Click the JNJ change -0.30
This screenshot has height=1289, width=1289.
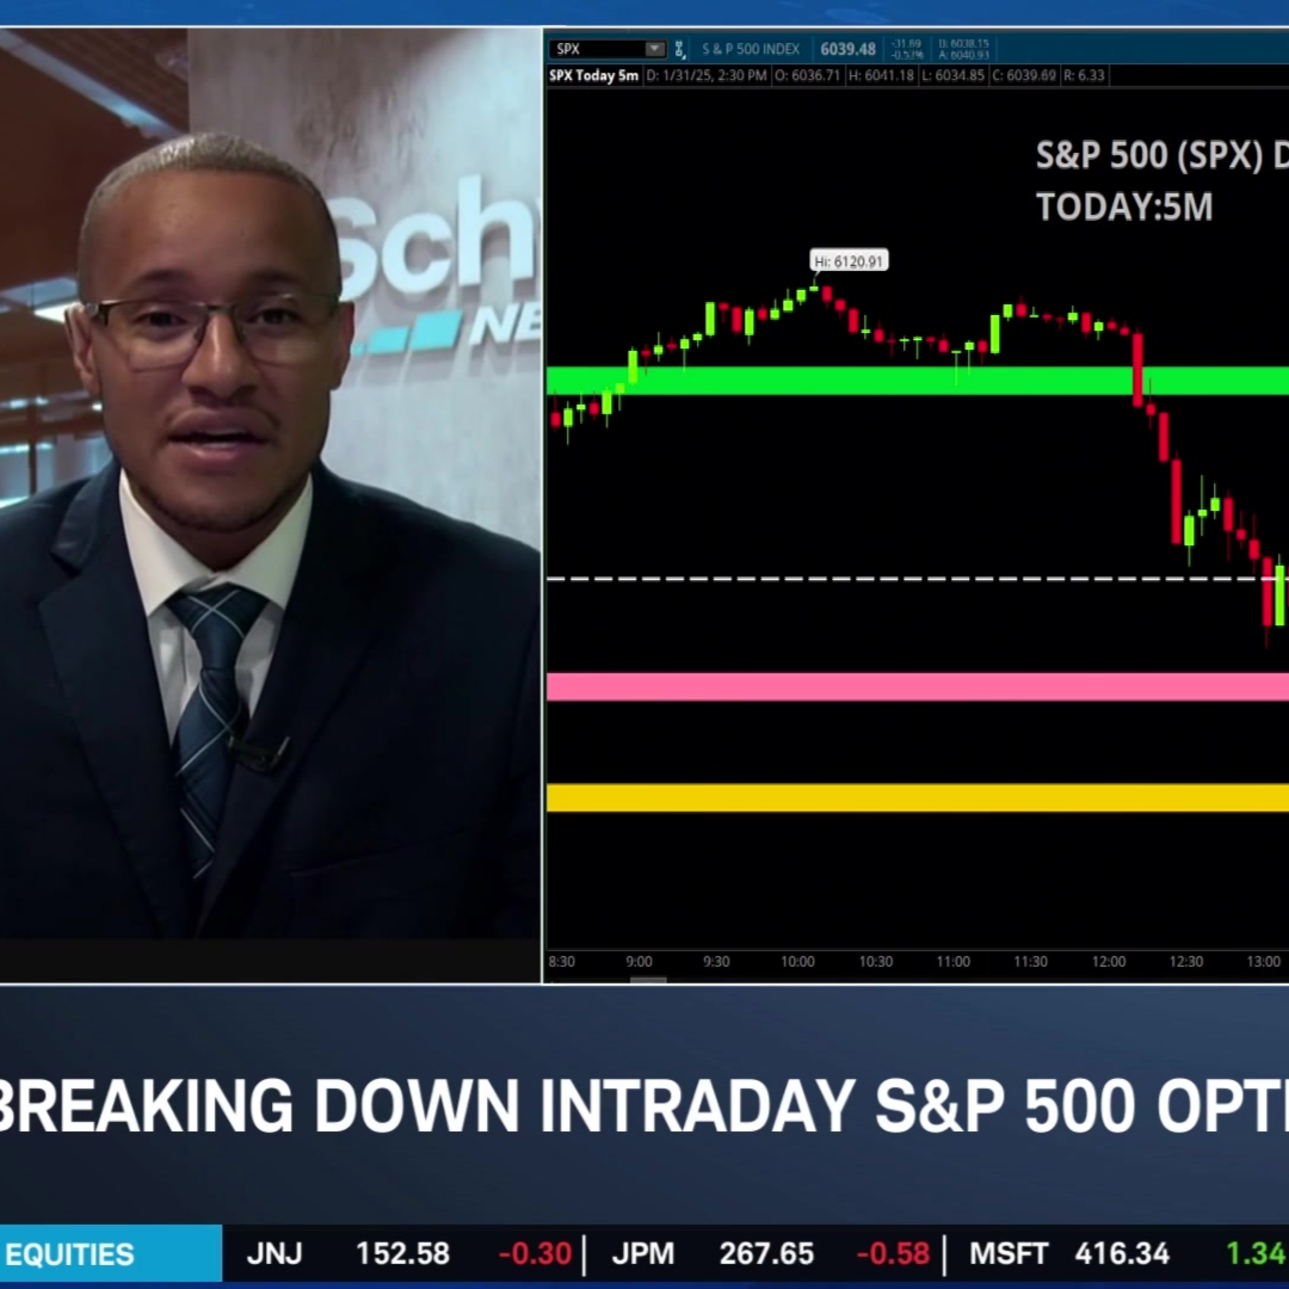click(535, 1254)
